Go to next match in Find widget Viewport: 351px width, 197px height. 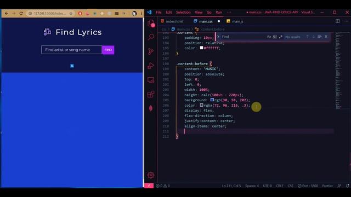(x=314, y=37)
